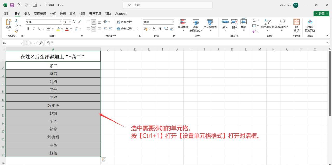The image size is (332, 165).
Task: Open 条件格式 conditional formatting menu
Action: (x=183, y=25)
